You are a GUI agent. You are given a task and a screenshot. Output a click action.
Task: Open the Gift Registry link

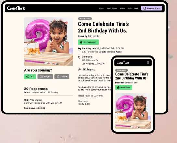(89, 69)
